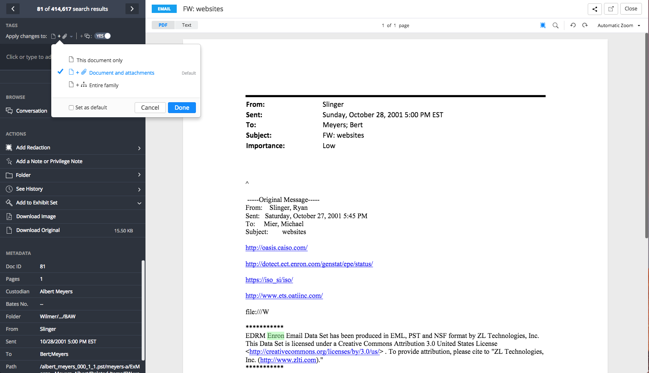The image size is (649, 373).
Task: Open the dotect.ect.enron.com genstat link
Action: (309, 264)
